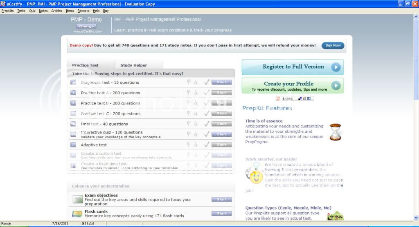Click the 7/19/2011 date in status bar
Image resolution: width=419 pixels, height=227 pixels.
pyautogui.click(x=60, y=224)
